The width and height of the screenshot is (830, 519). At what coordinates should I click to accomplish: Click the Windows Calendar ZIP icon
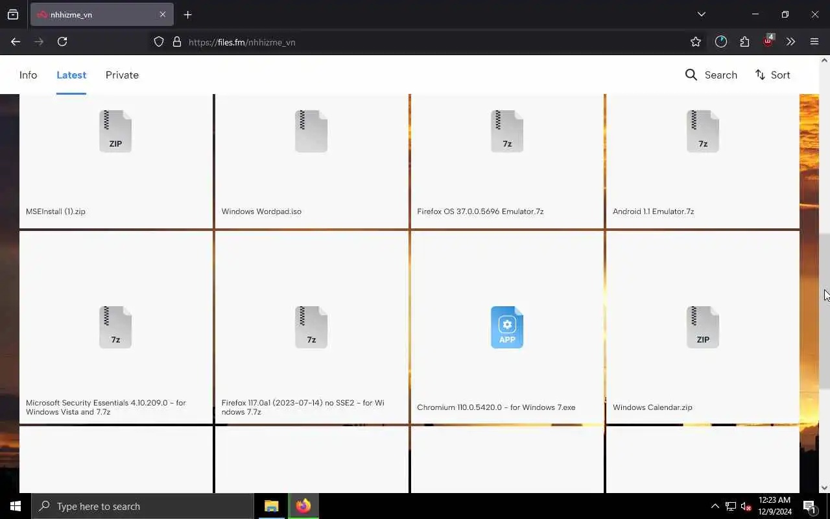(x=703, y=328)
